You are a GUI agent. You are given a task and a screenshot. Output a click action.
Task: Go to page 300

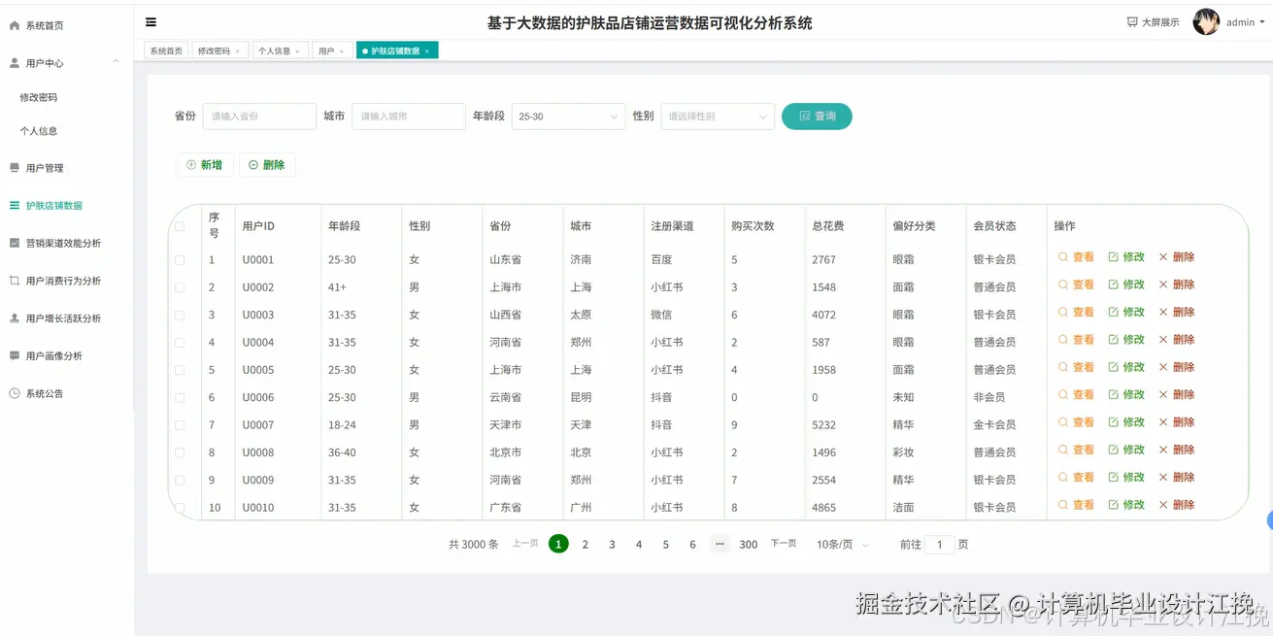(x=749, y=545)
